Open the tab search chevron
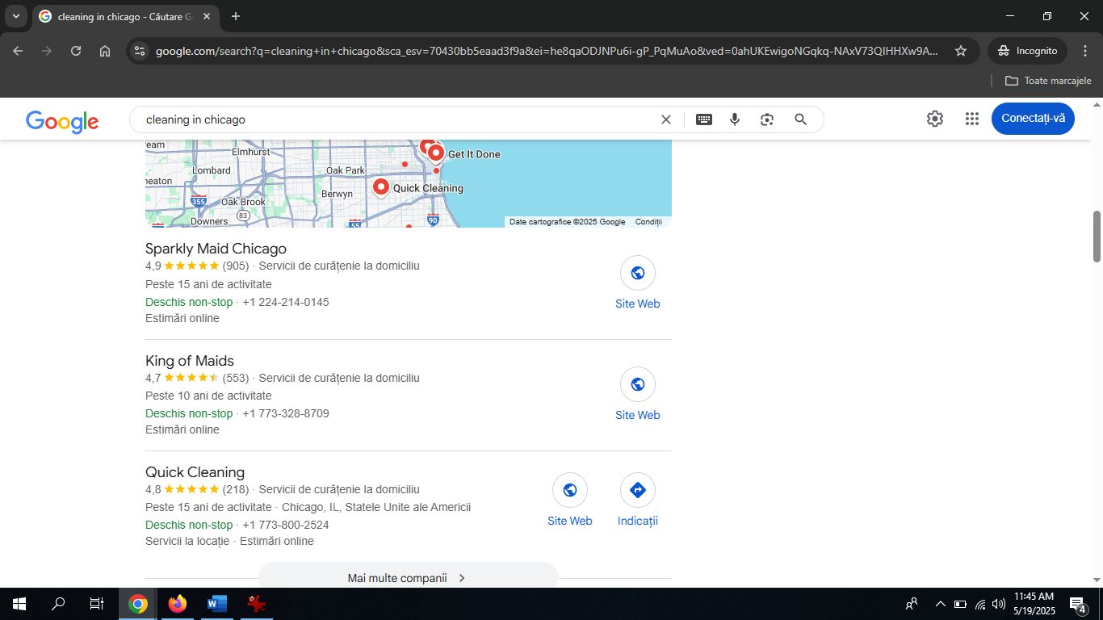 (x=15, y=16)
